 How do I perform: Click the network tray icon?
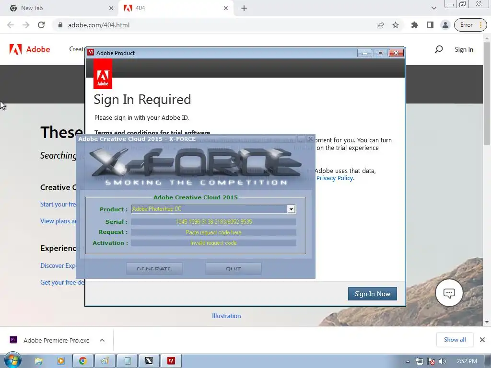[x=419, y=361]
